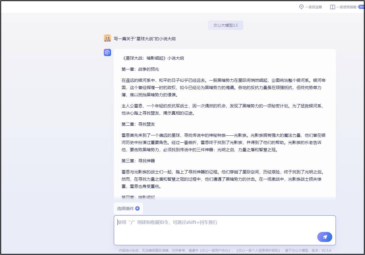Click the user avatar next to the prompt
Image resolution: width=365 pixels, height=255 pixels.
pos(107,38)
